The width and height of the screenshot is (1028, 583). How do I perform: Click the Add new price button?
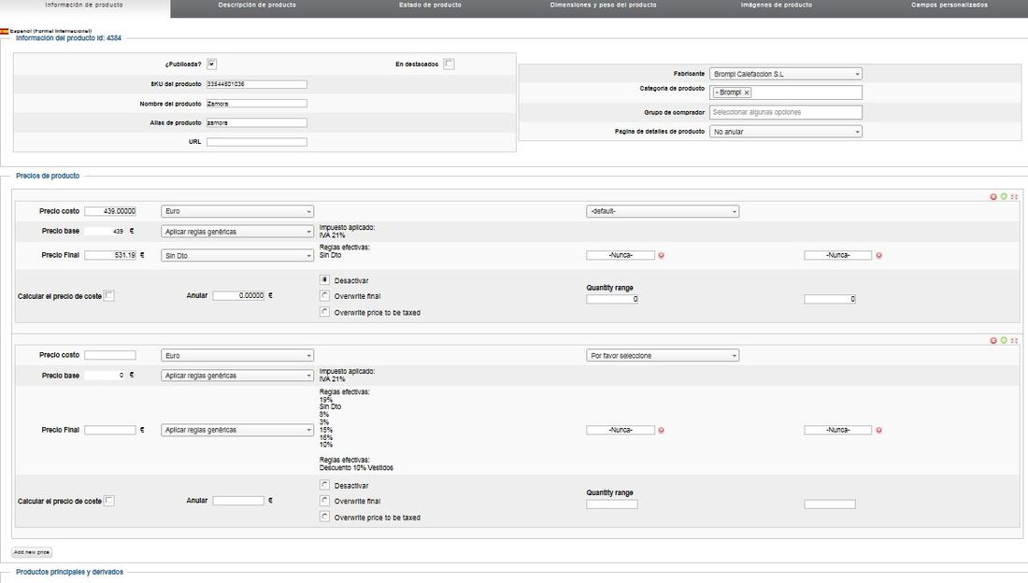pos(32,552)
